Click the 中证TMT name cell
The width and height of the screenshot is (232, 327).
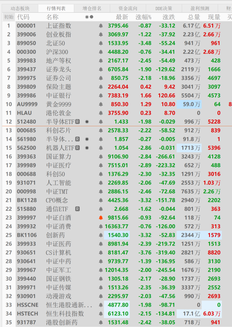pyautogui.click(x=57, y=191)
